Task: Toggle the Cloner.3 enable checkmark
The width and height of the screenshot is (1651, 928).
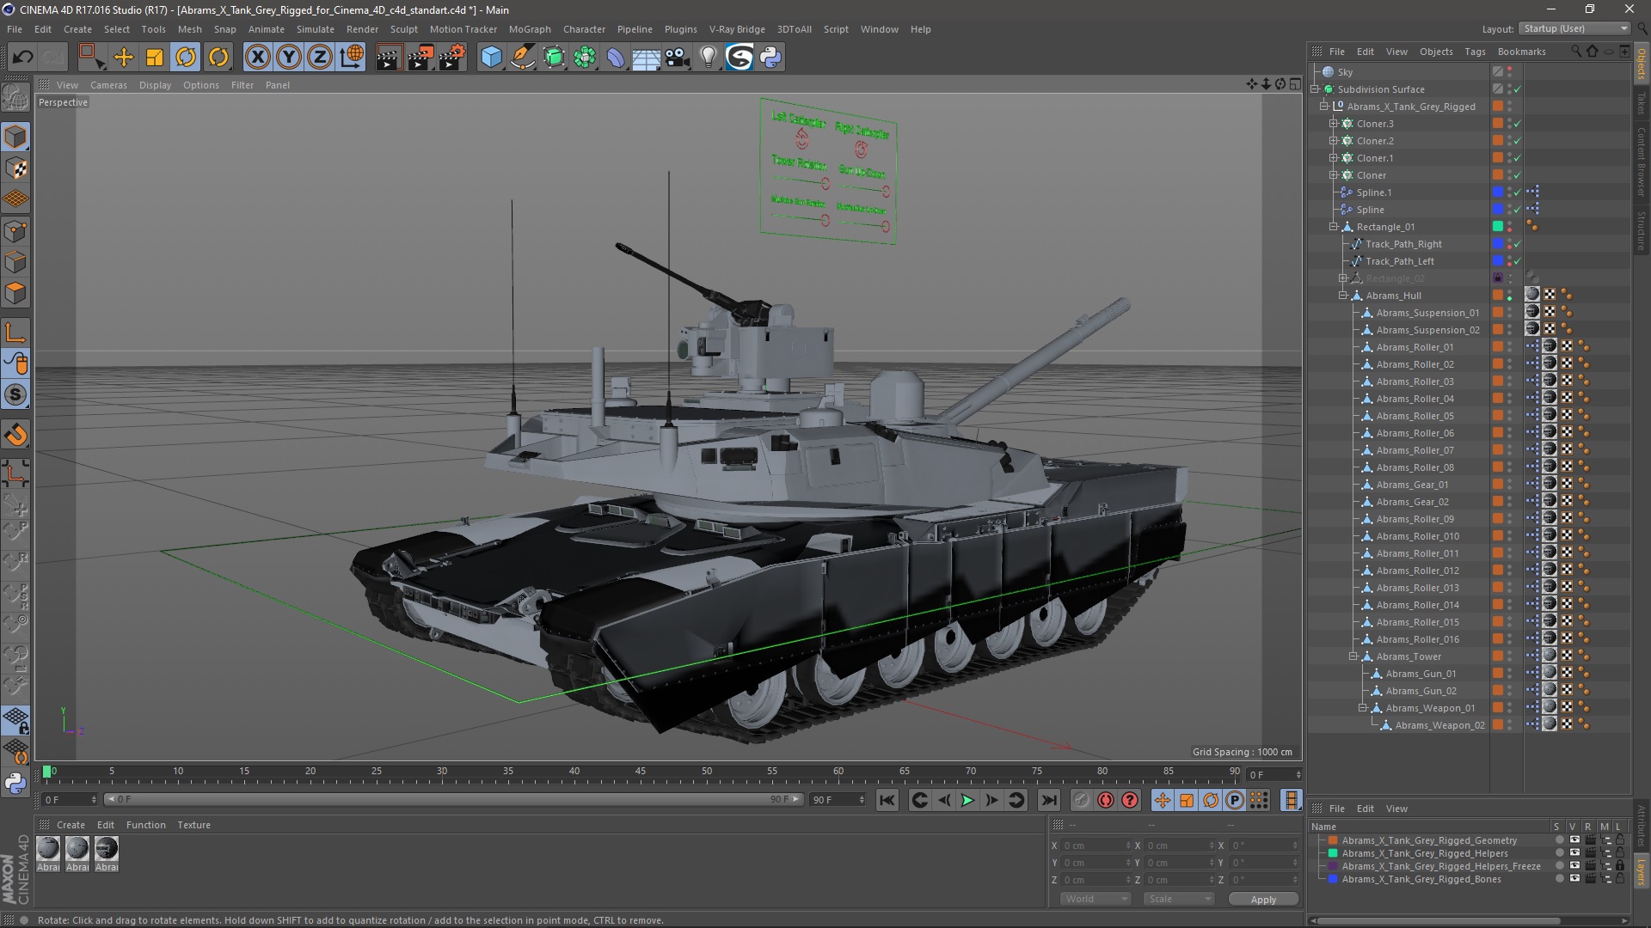Action: (x=1517, y=124)
